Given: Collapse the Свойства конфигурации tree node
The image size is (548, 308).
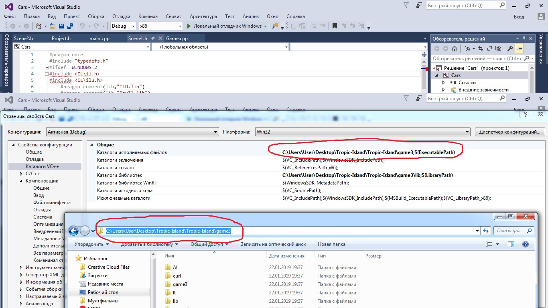Looking at the screenshot, I should pos(13,145).
